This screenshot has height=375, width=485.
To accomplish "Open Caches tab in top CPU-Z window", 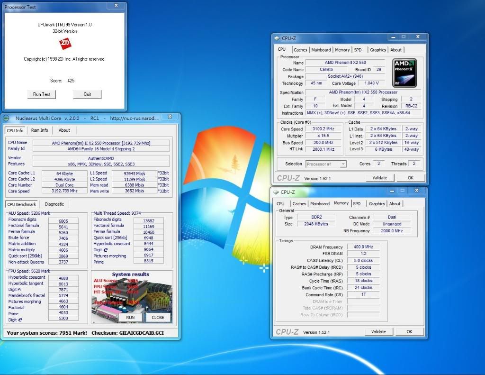I will [x=300, y=50].
